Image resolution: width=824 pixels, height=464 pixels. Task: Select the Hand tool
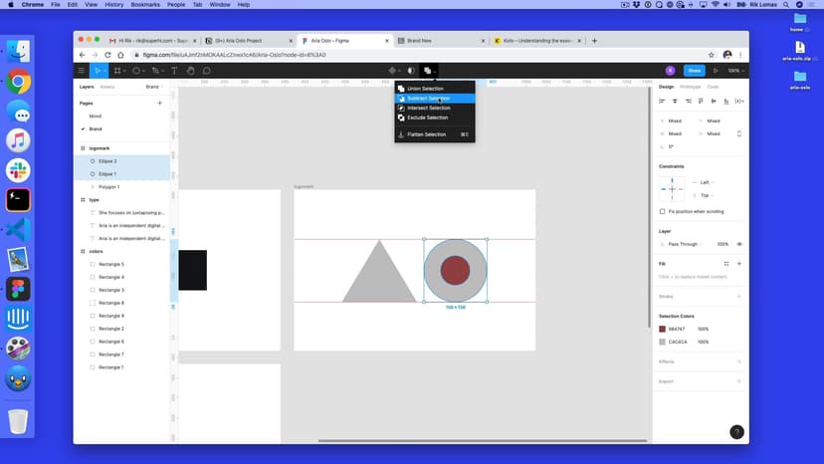(x=191, y=71)
